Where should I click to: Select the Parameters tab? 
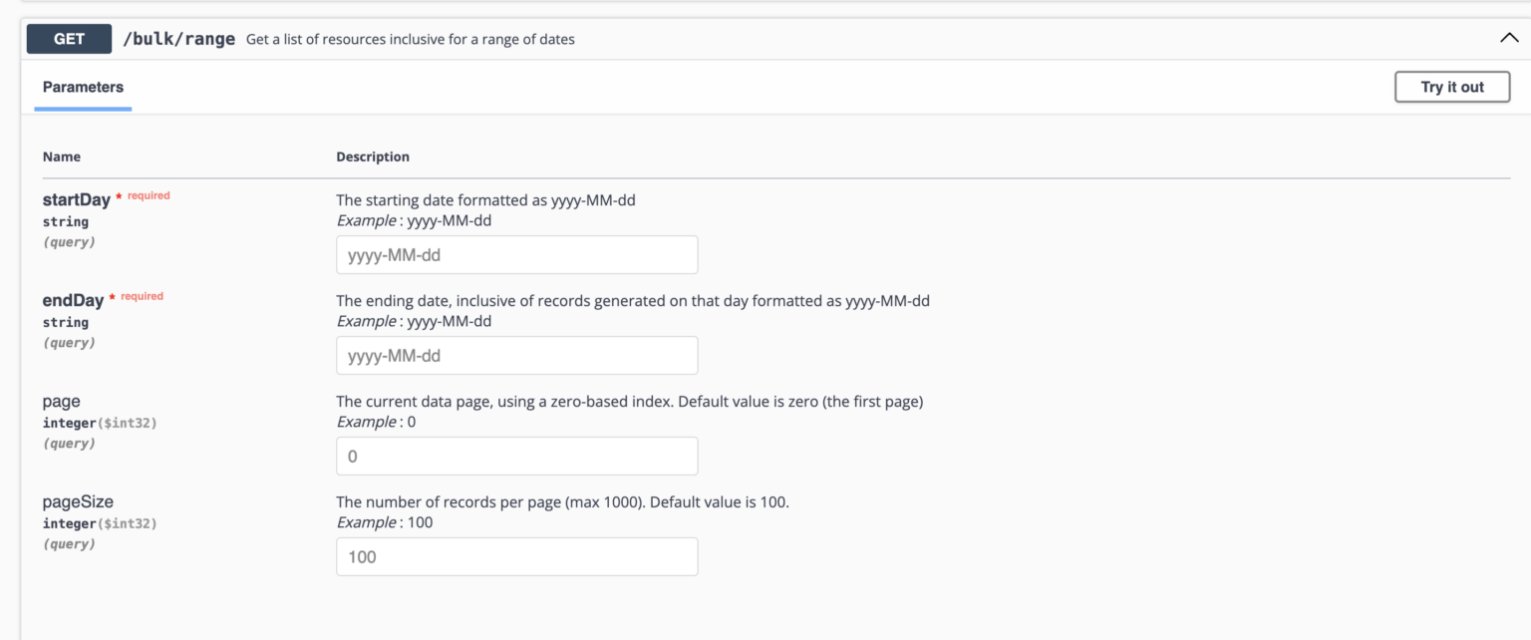(x=84, y=87)
